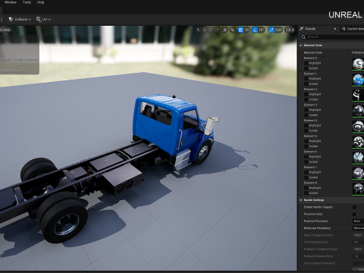Enable Isolate for Element 6

(306, 162)
